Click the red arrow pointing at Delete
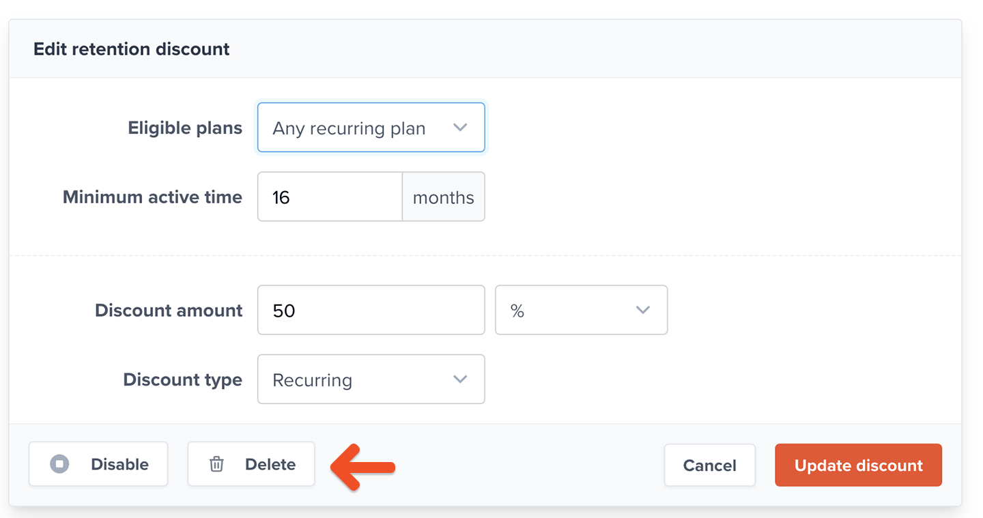Screen dimensions: 983x518 tap(362, 467)
